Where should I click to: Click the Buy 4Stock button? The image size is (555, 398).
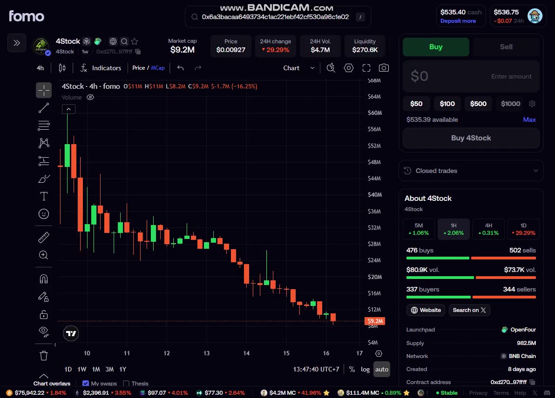point(471,138)
